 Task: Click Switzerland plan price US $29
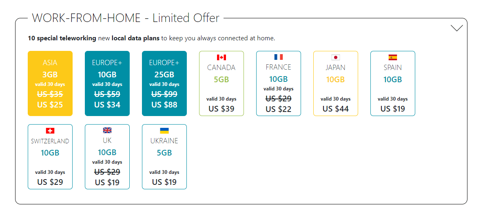[50, 182]
